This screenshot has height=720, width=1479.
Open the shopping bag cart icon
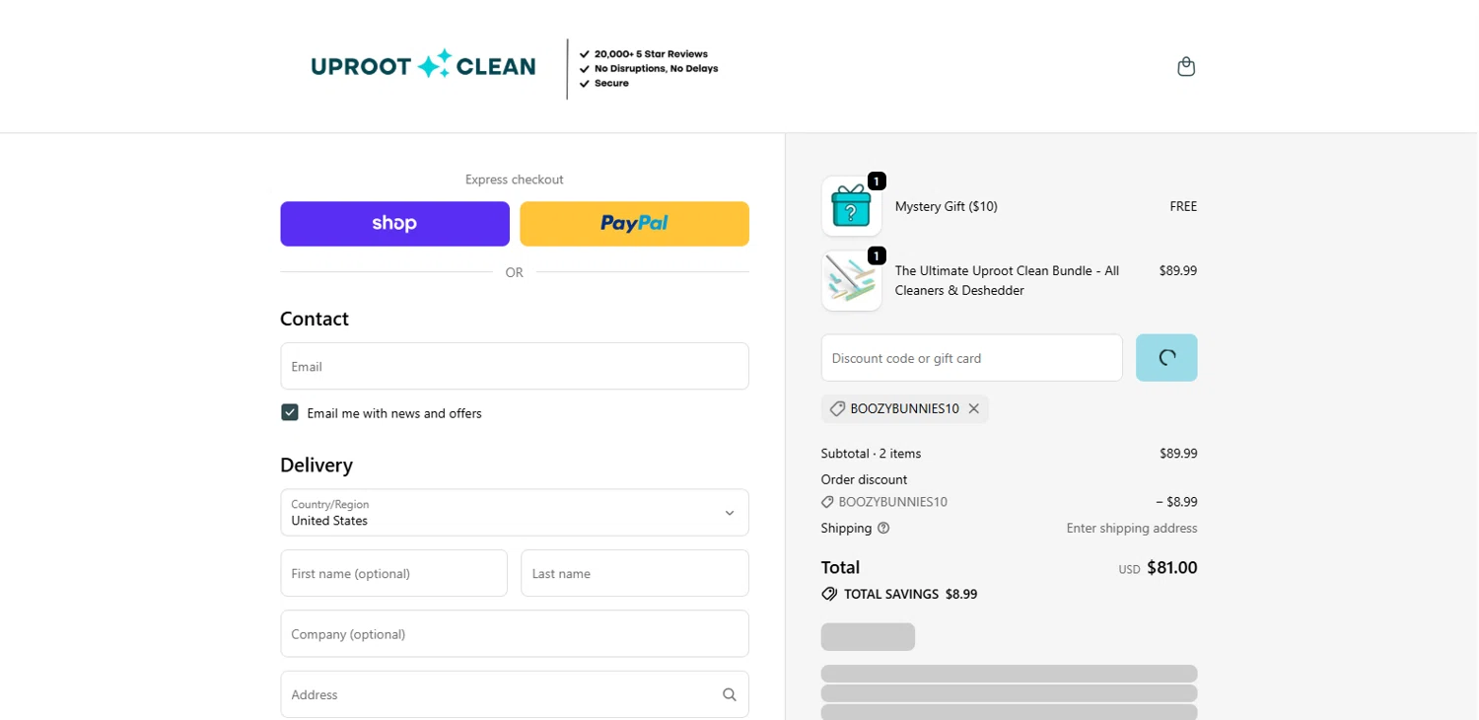click(1186, 66)
